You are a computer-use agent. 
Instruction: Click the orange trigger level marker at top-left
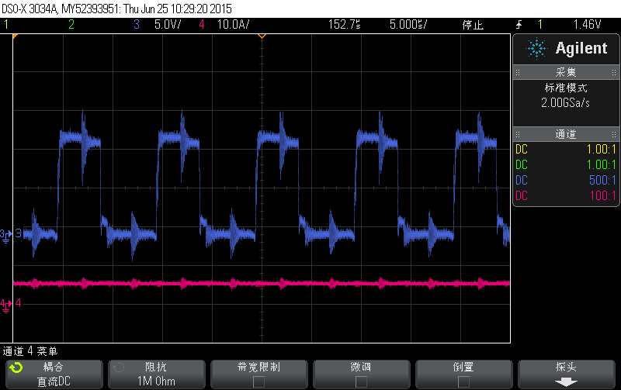16,36
